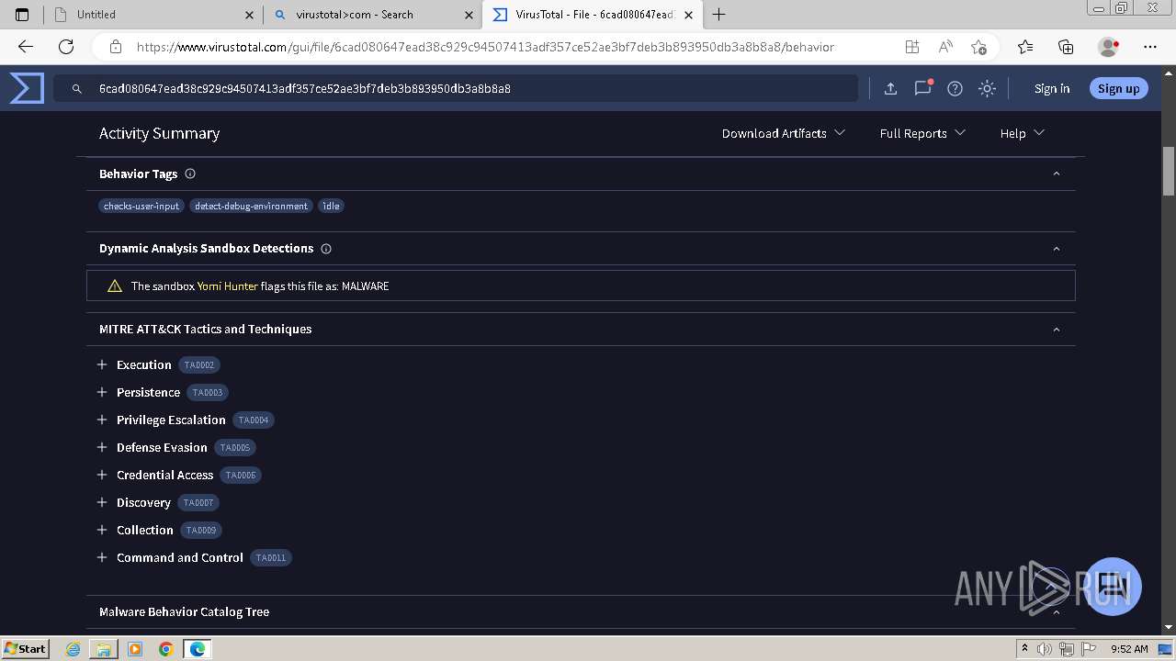
Task: Click the volume icon in system tray
Action: [x=1045, y=649]
